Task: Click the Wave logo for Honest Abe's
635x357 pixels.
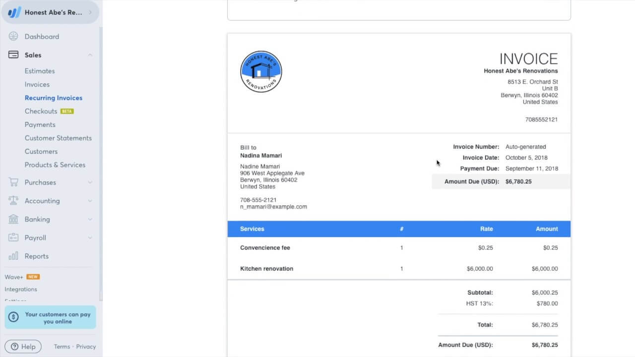Action: coord(13,11)
